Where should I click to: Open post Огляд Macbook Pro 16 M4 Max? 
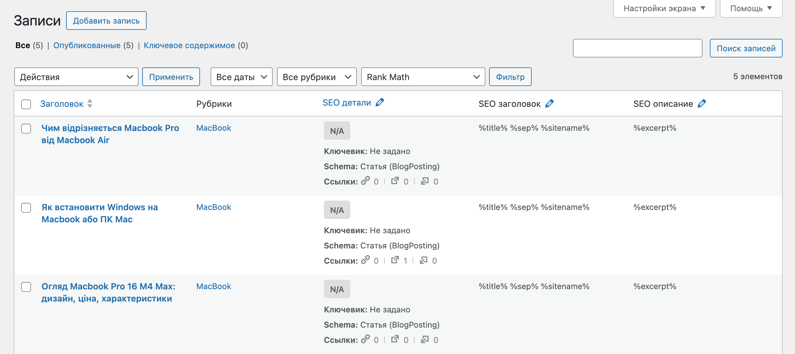pyautogui.click(x=108, y=292)
